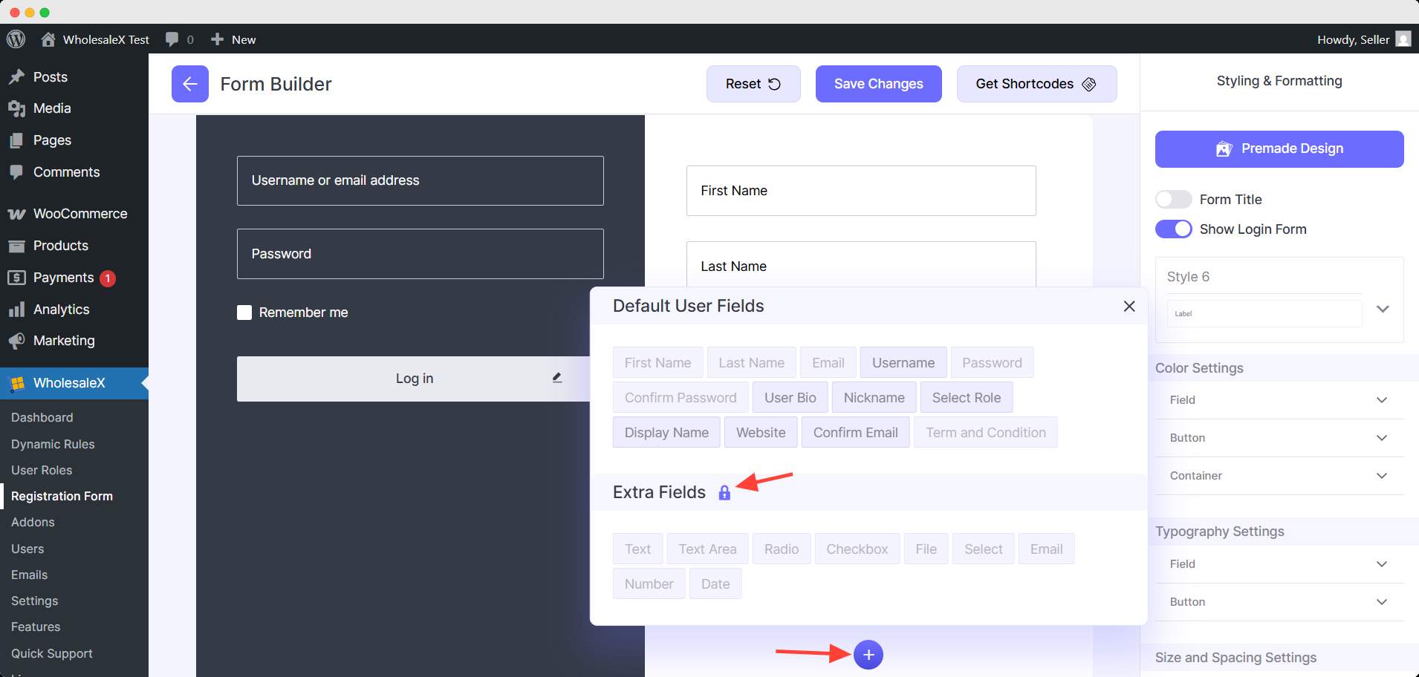The image size is (1419, 677).
Task: Check the Remember me checkbox
Action: pos(244,313)
